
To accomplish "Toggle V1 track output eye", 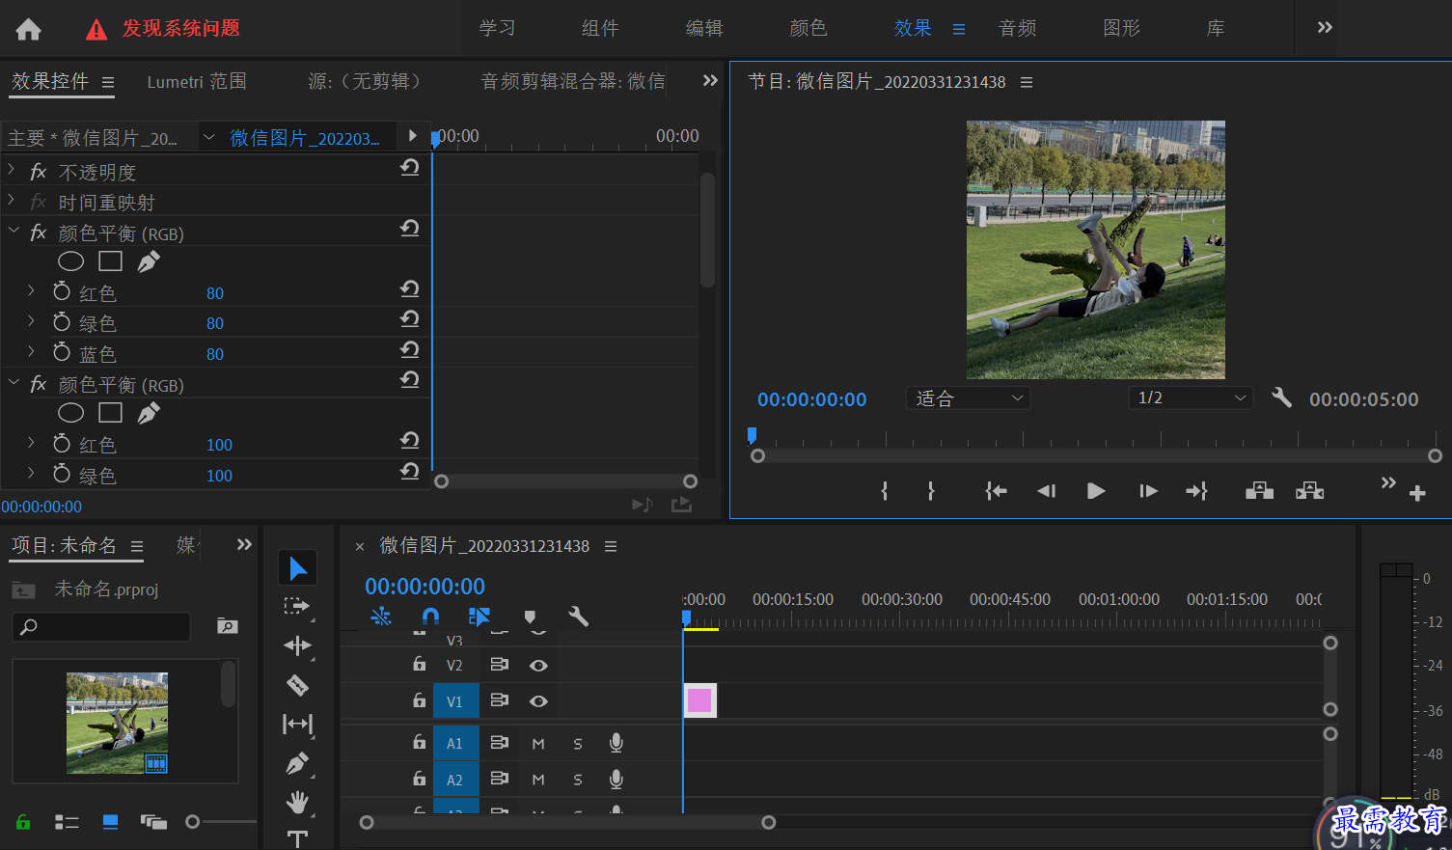I will pyautogui.click(x=538, y=701).
